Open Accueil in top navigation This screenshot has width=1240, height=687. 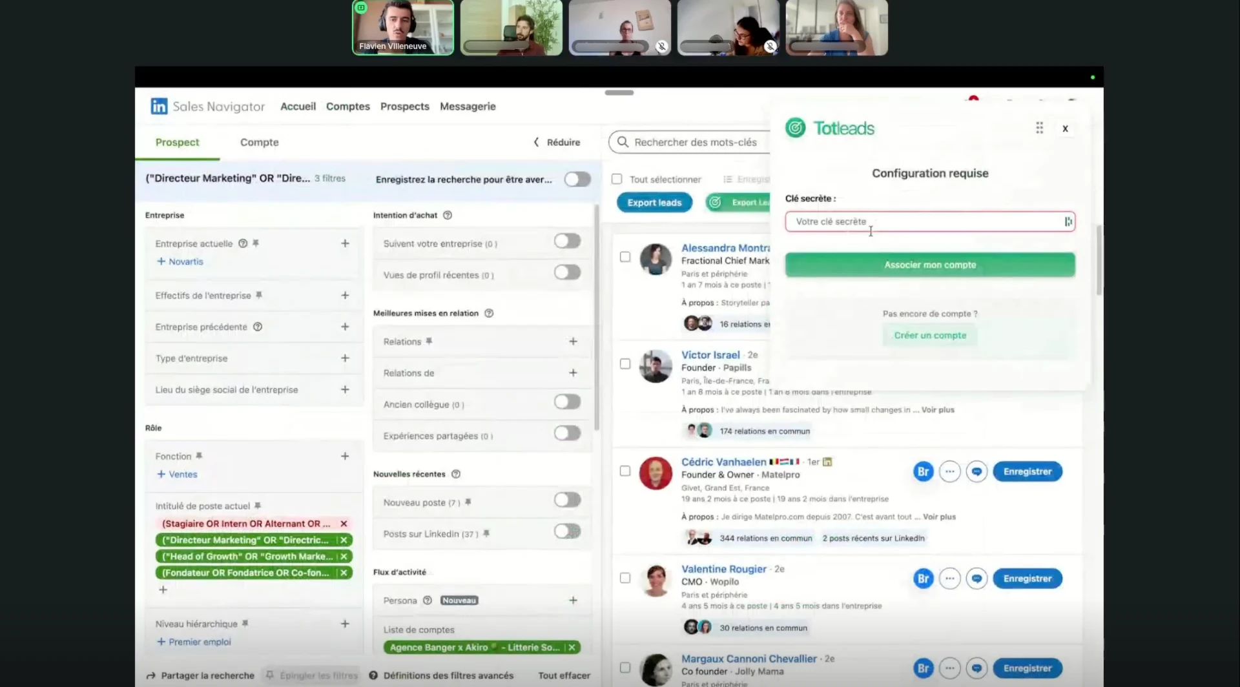pos(298,107)
